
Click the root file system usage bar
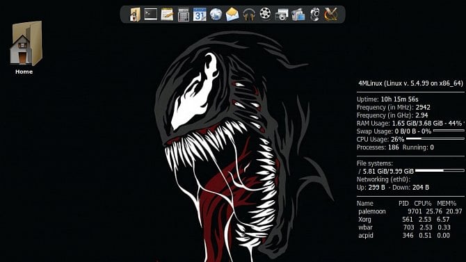tap(440, 170)
